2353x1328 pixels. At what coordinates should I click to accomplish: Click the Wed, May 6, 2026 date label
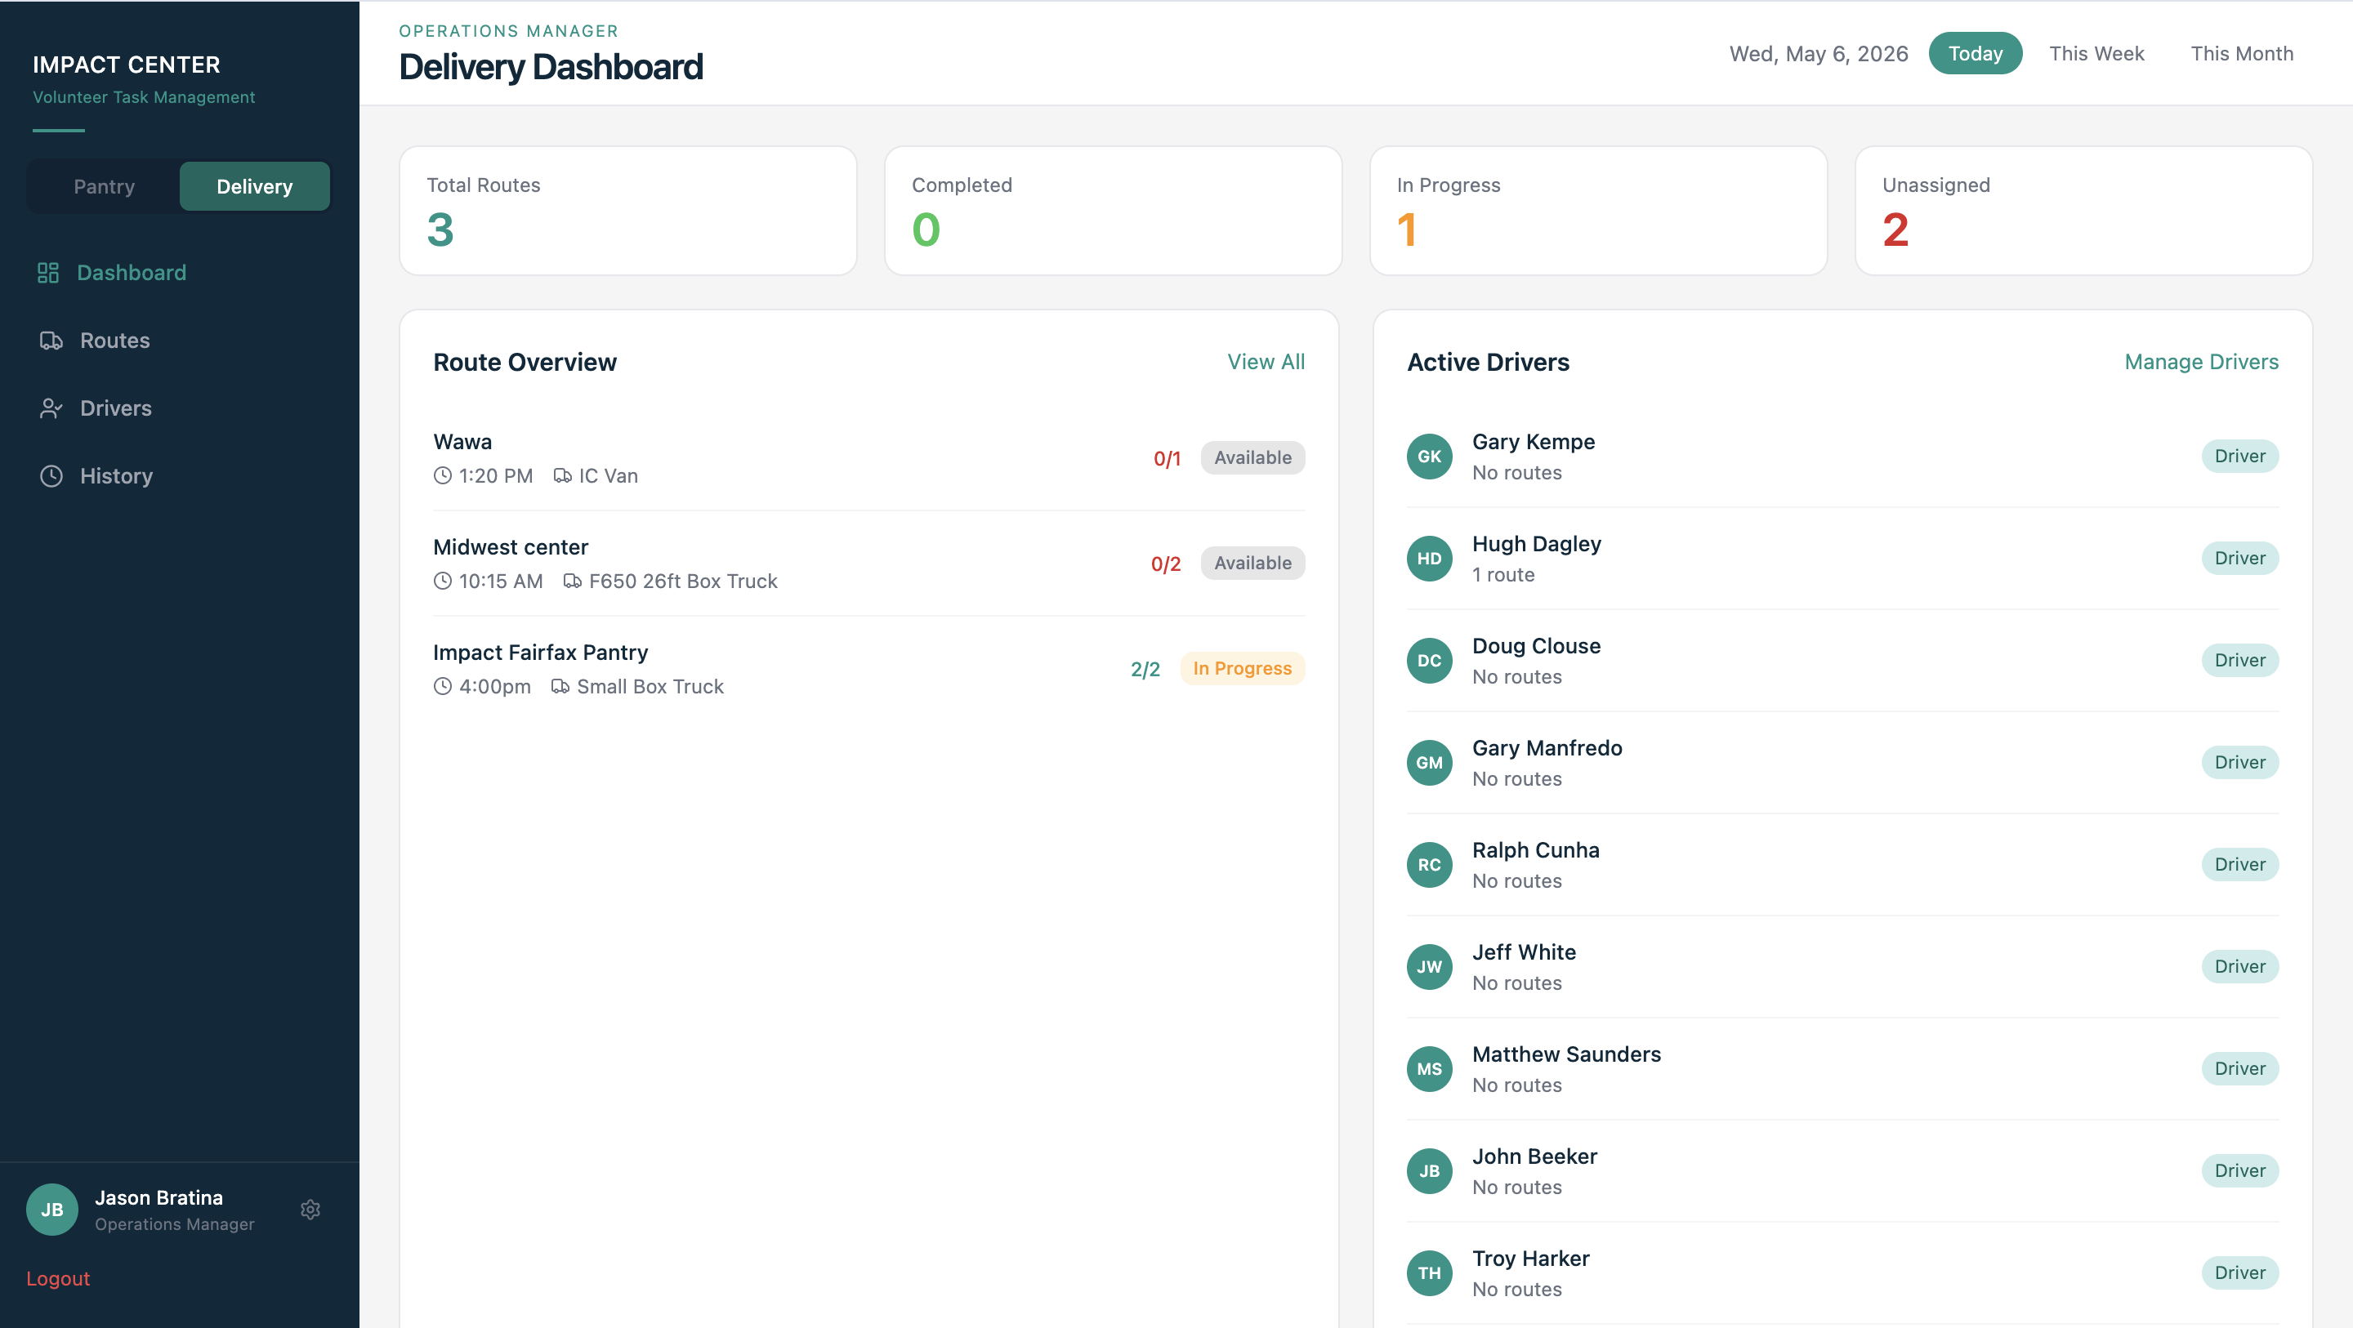click(1819, 54)
